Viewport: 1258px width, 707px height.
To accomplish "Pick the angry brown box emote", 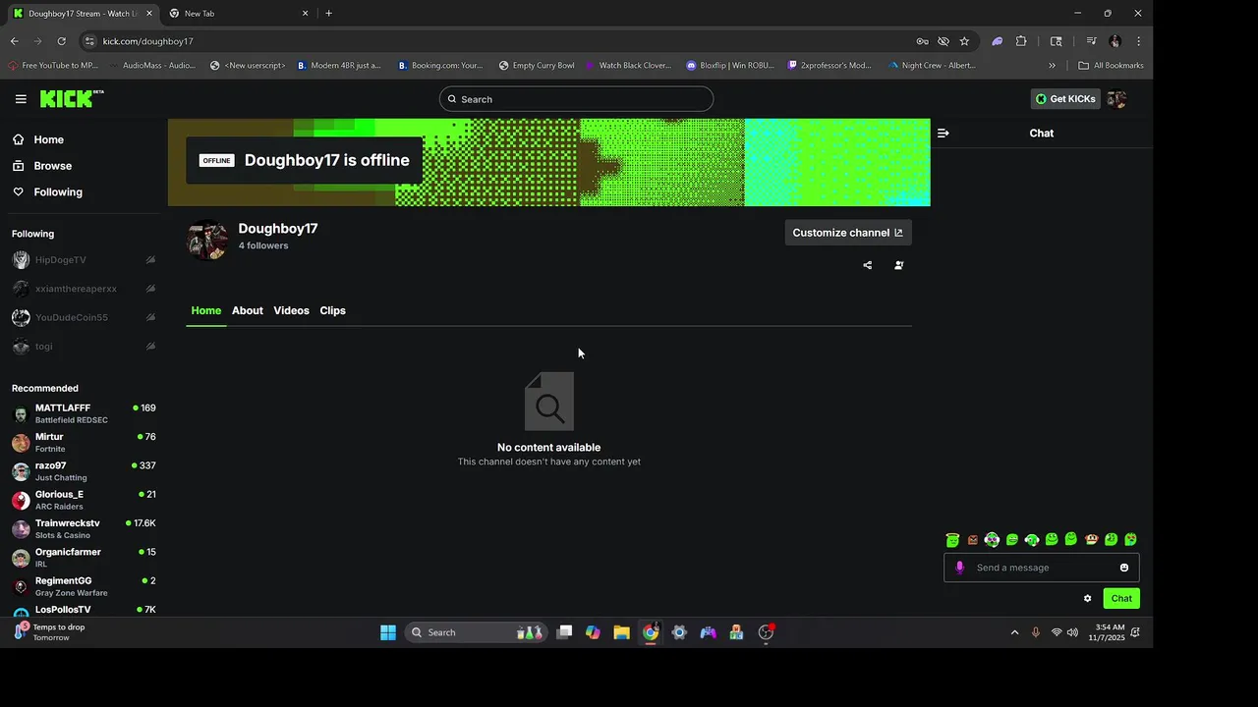I will (x=973, y=540).
